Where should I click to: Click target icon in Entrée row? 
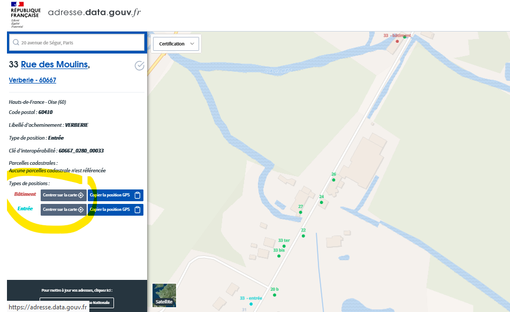click(81, 210)
